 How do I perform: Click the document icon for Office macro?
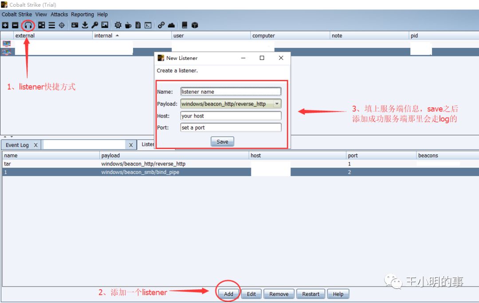coord(138,25)
